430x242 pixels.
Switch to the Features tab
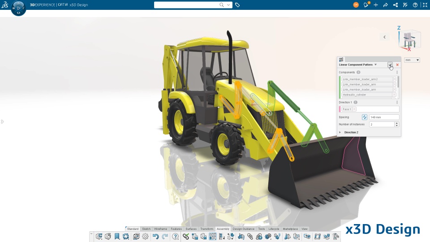point(176,229)
